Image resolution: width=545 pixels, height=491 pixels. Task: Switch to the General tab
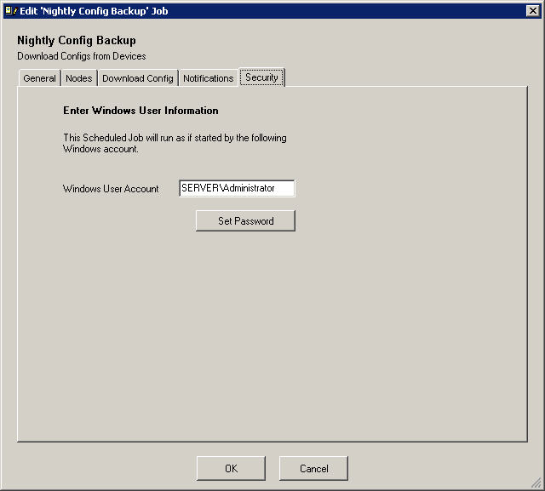coord(40,78)
